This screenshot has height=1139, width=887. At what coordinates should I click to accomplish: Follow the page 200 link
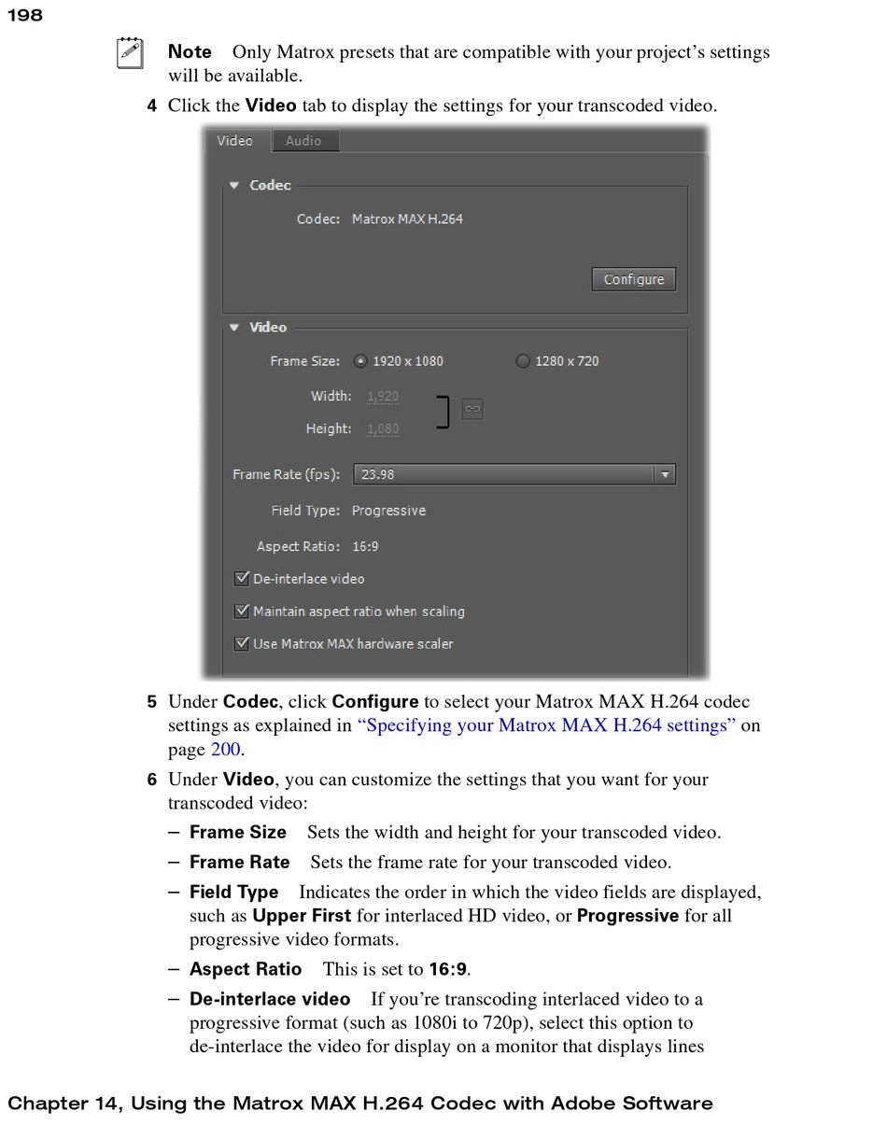pyautogui.click(x=225, y=750)
